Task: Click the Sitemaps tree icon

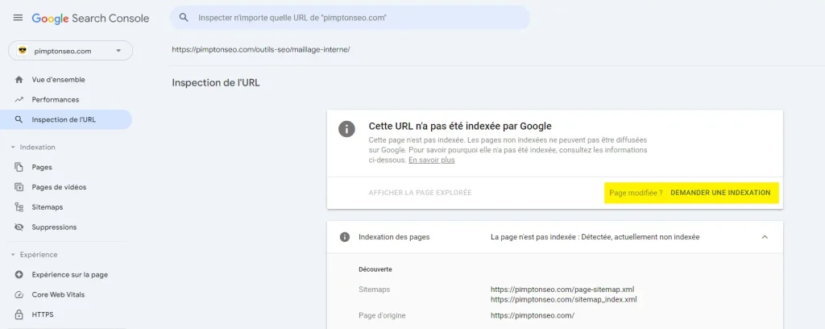Action: click(x=19, y=207)
